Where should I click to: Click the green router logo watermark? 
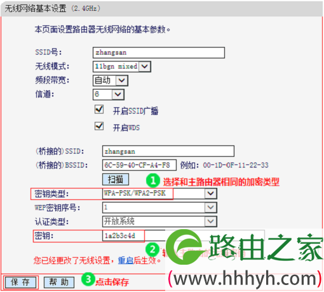coord(186,247)
